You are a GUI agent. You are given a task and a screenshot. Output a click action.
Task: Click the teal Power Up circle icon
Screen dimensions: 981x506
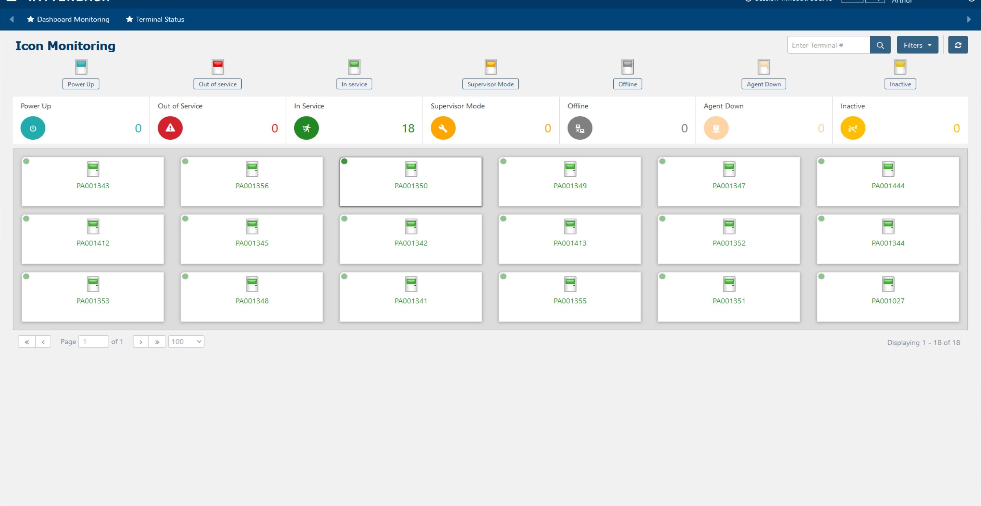[x=33, y=128]
